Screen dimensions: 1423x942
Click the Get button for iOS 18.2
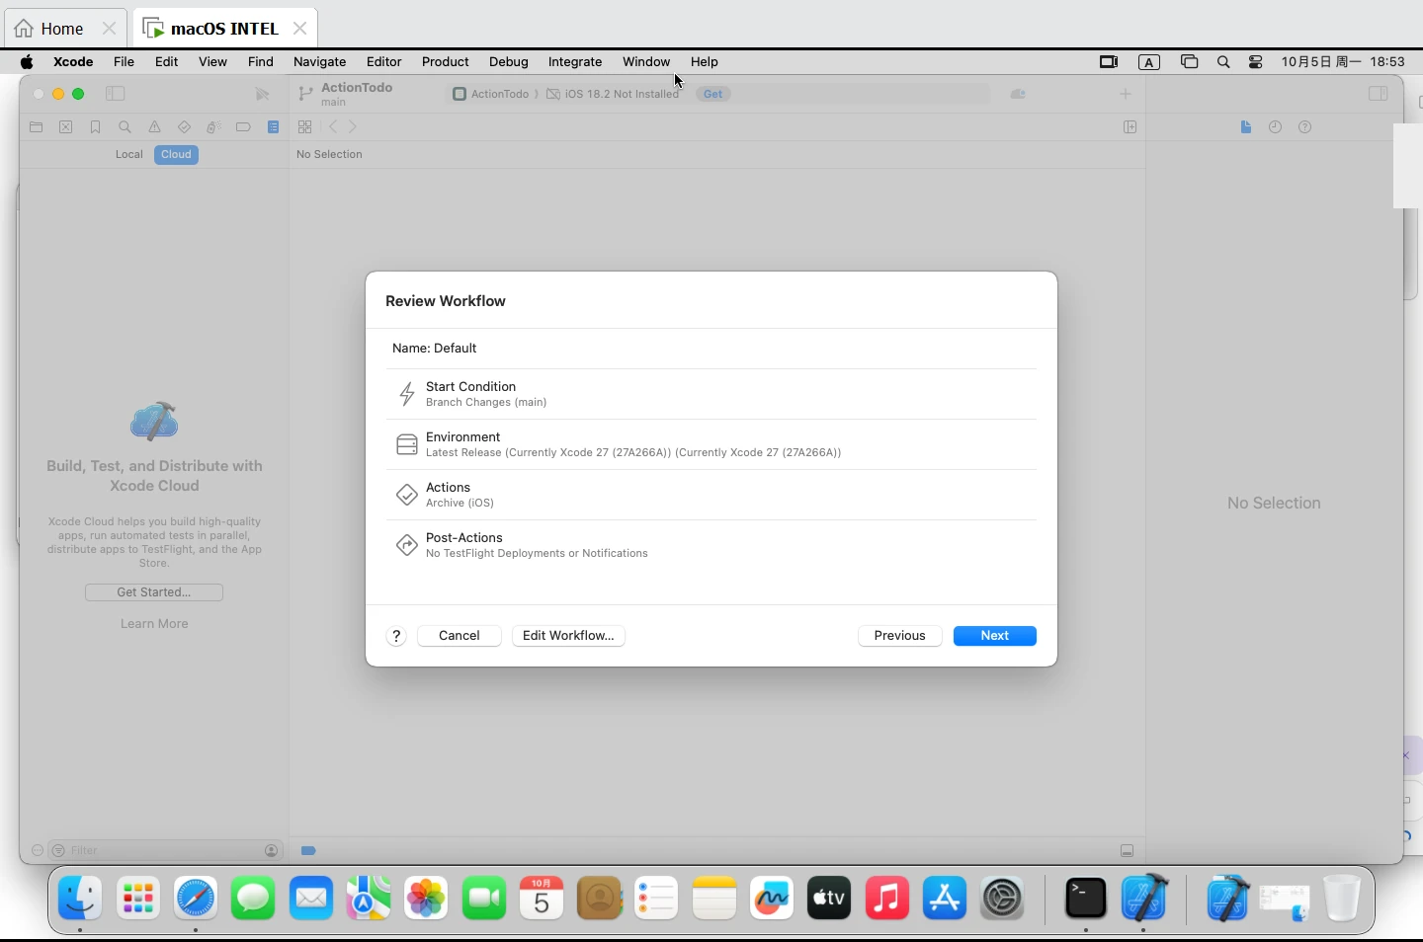pos(713,95)
